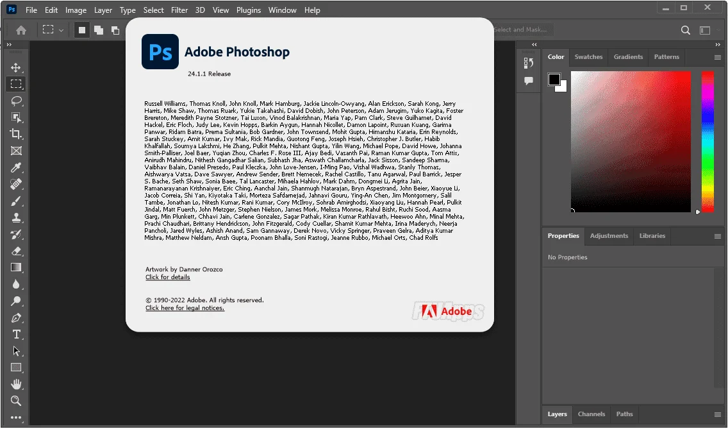Switch to the Channels tab
This screenshot has width=728, height=429.
(x=591, y=414)
